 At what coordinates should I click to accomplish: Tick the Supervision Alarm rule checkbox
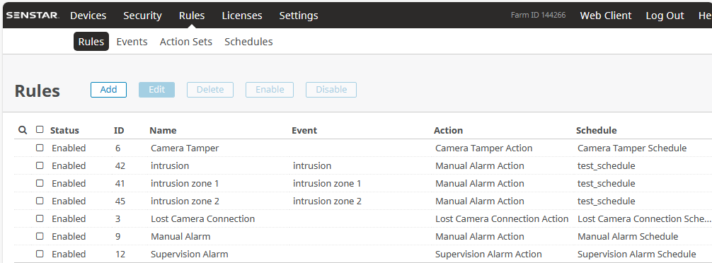40,254
